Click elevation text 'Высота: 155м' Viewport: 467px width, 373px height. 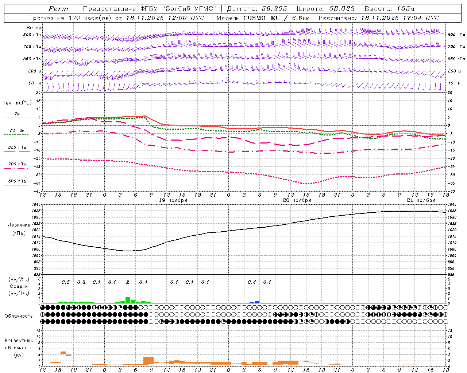pyautogui.click(x=389, y=9)
